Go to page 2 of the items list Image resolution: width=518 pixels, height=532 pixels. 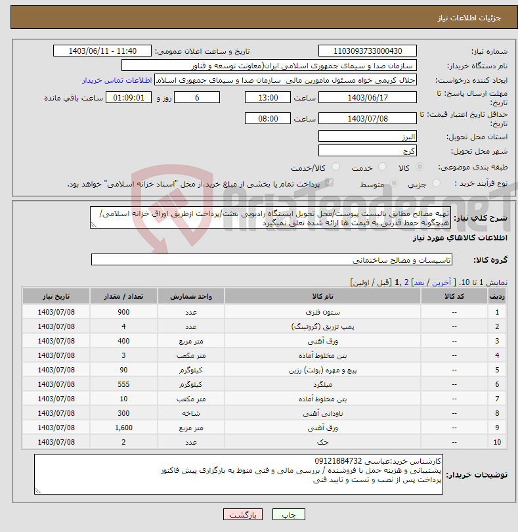point(406,282)
